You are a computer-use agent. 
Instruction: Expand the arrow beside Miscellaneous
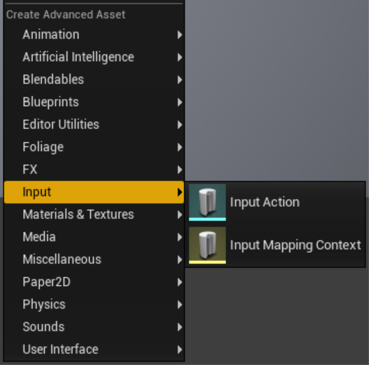pos(180,259)
